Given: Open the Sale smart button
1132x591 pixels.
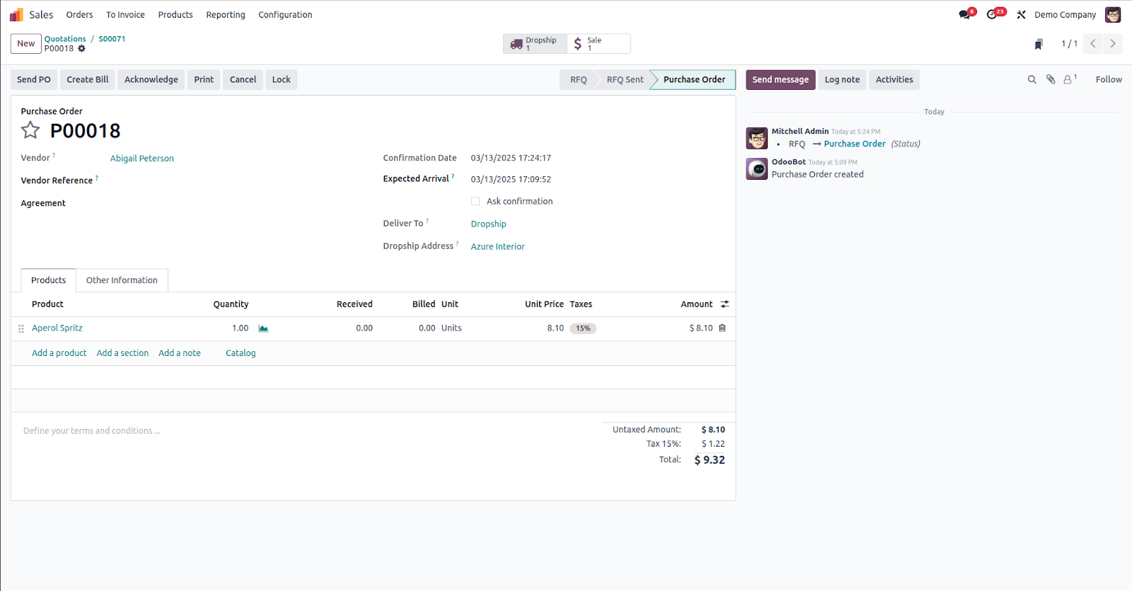Looking at the screenshot, I should click(x=599, y=44).
